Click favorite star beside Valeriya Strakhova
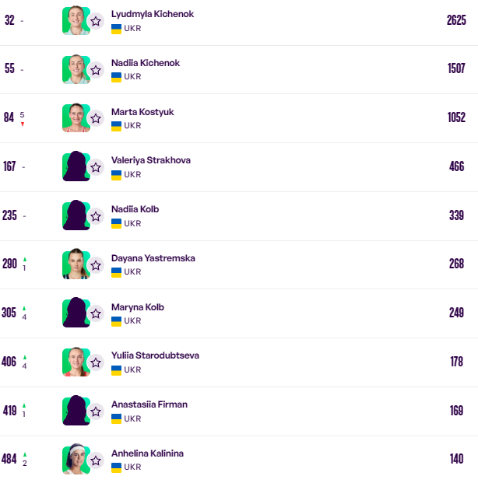Image resolution: width=478 pixels, height=483 pixels. 96,167
